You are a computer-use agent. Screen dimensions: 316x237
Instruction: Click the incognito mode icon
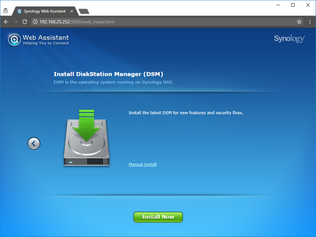pos(6,11)
